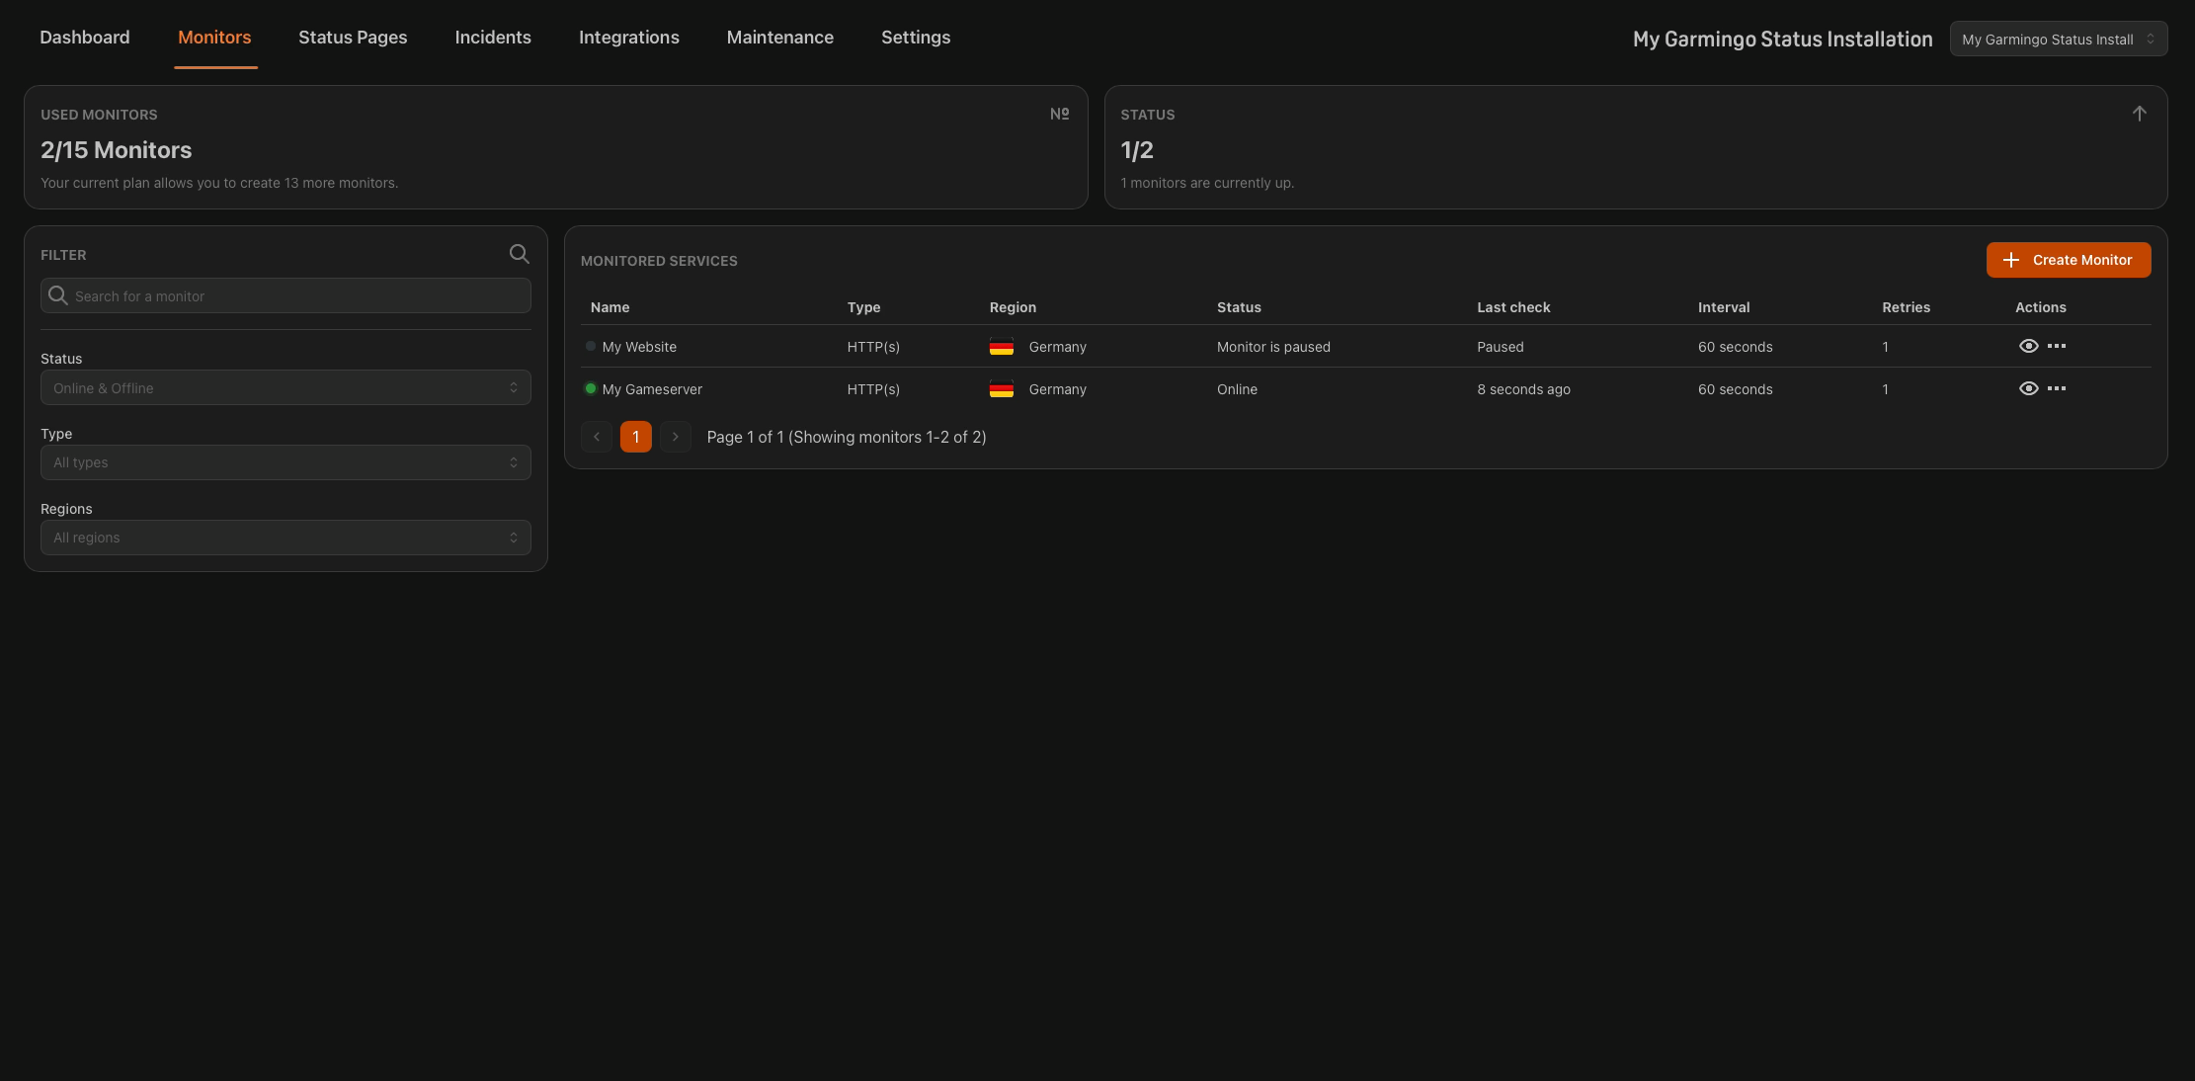2195x1081 pixels.
Task: Click the Type column header
Action: tap(863, 307)
